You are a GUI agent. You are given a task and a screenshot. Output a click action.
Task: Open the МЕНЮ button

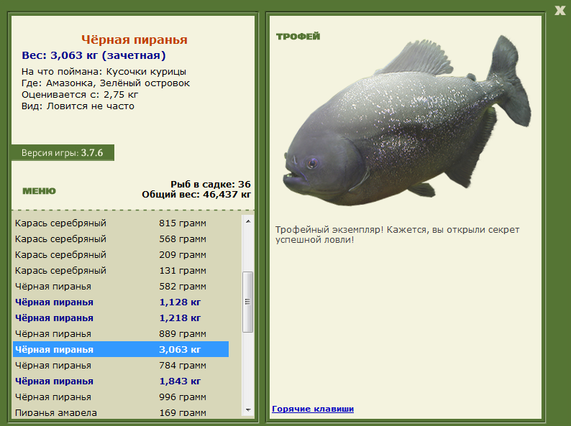(x=40, y=191)
